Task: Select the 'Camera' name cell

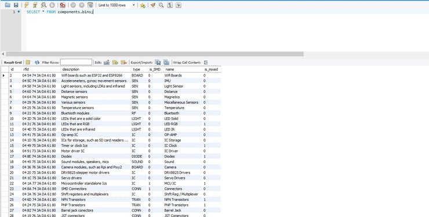Action: tap(183, 167)
